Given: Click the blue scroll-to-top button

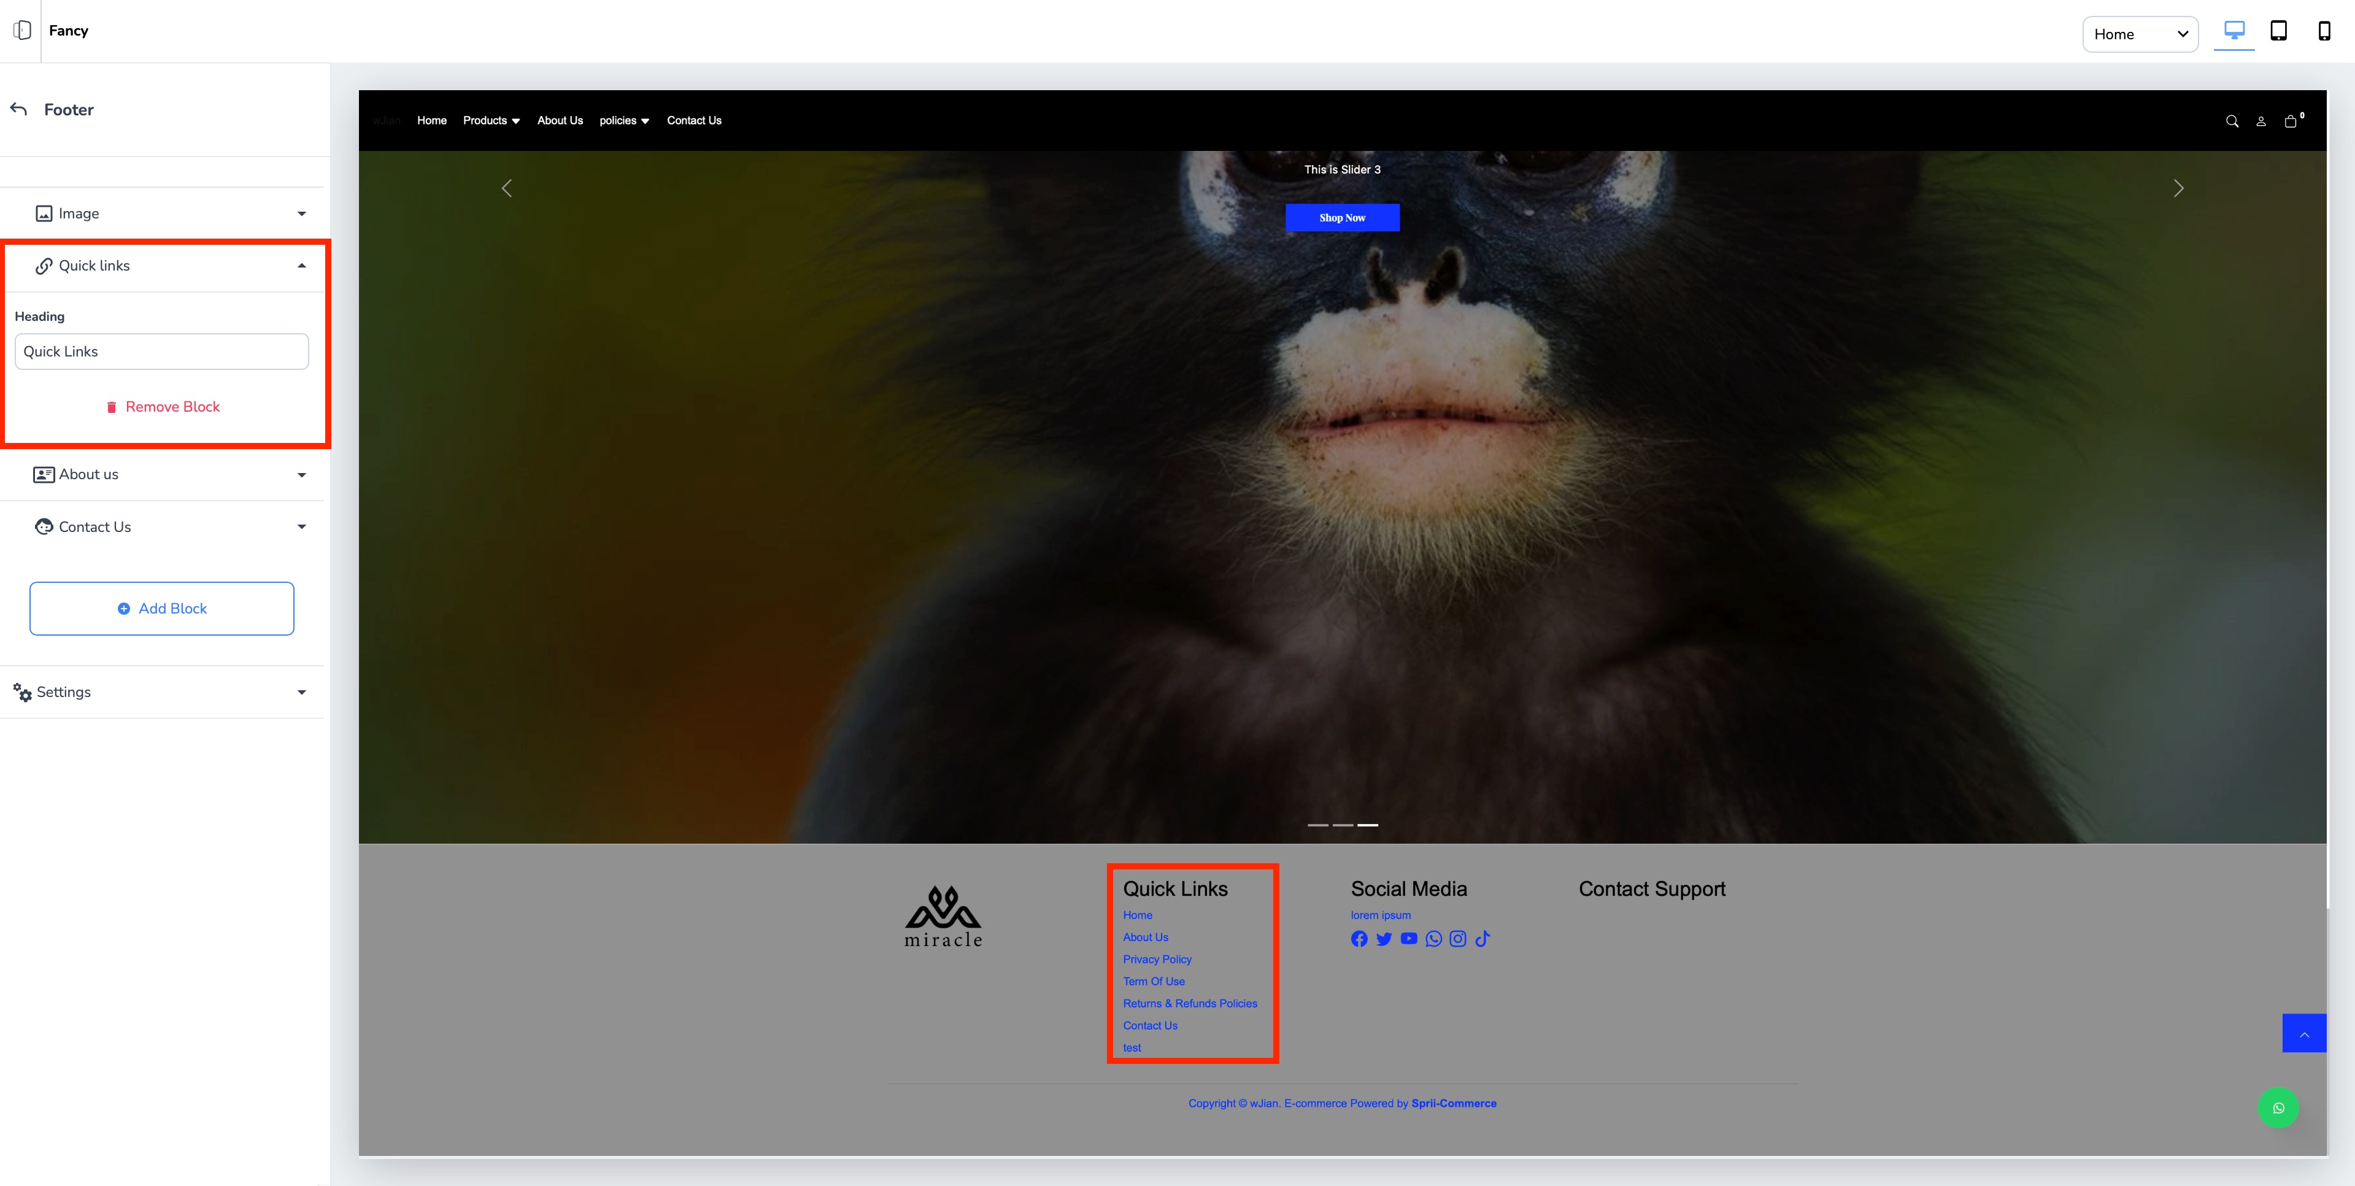Looking at the screenshot, I should tap(2304, 1033).
